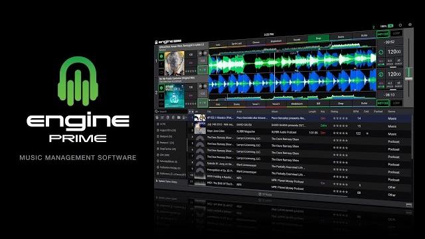Jump to deck 2 Riff cue tab

click(319, 104)
